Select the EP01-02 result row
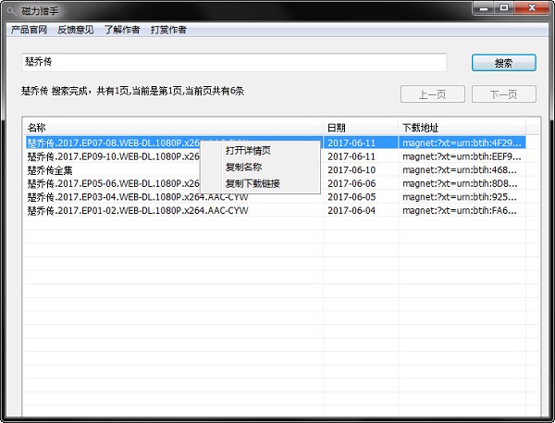The height and width of the screenshot is (423, 555). coord(137,211)
